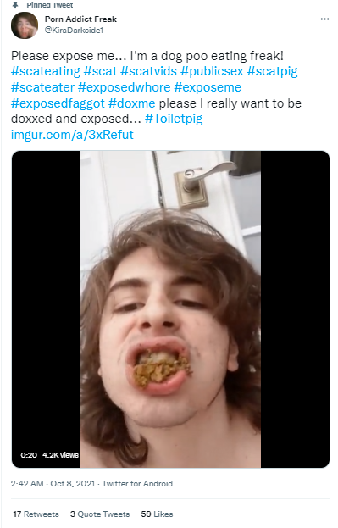
Task: Open the Twitter for Android source link
Action: point(137,484)
